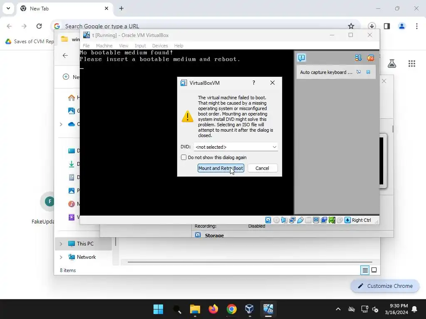This screenshot has height=319, width=426.
Task: Click the shared folders status icon
Action: [x=308, y=220]
